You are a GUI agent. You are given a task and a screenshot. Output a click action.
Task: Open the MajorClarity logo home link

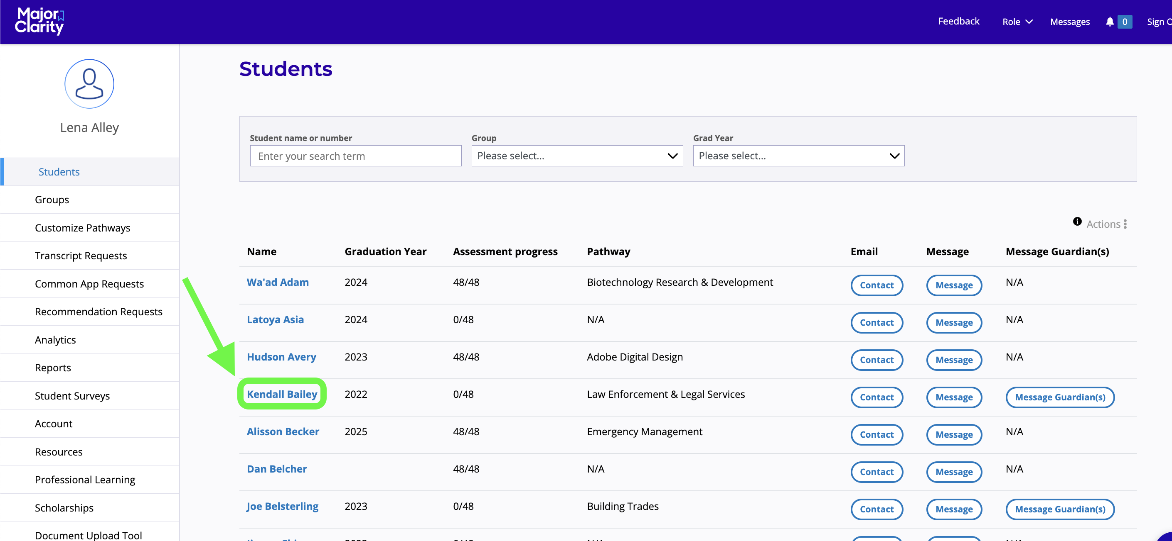39,21
